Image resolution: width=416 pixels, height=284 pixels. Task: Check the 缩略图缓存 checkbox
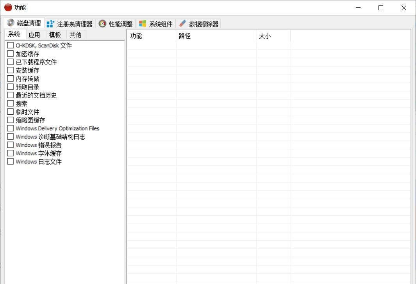click(x=10, y=120)
